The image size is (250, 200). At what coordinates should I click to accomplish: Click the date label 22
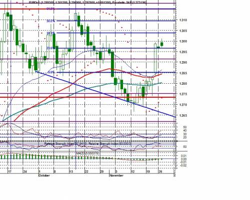(86, 171)
